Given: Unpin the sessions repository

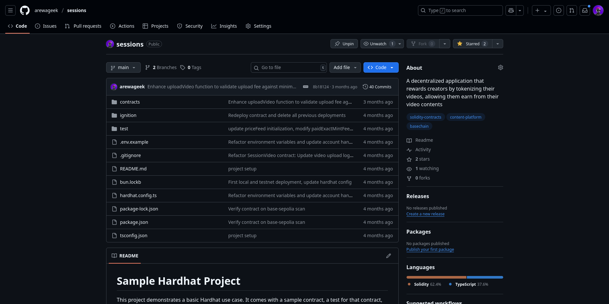Looking at the screenshot, I should (344, 43).
